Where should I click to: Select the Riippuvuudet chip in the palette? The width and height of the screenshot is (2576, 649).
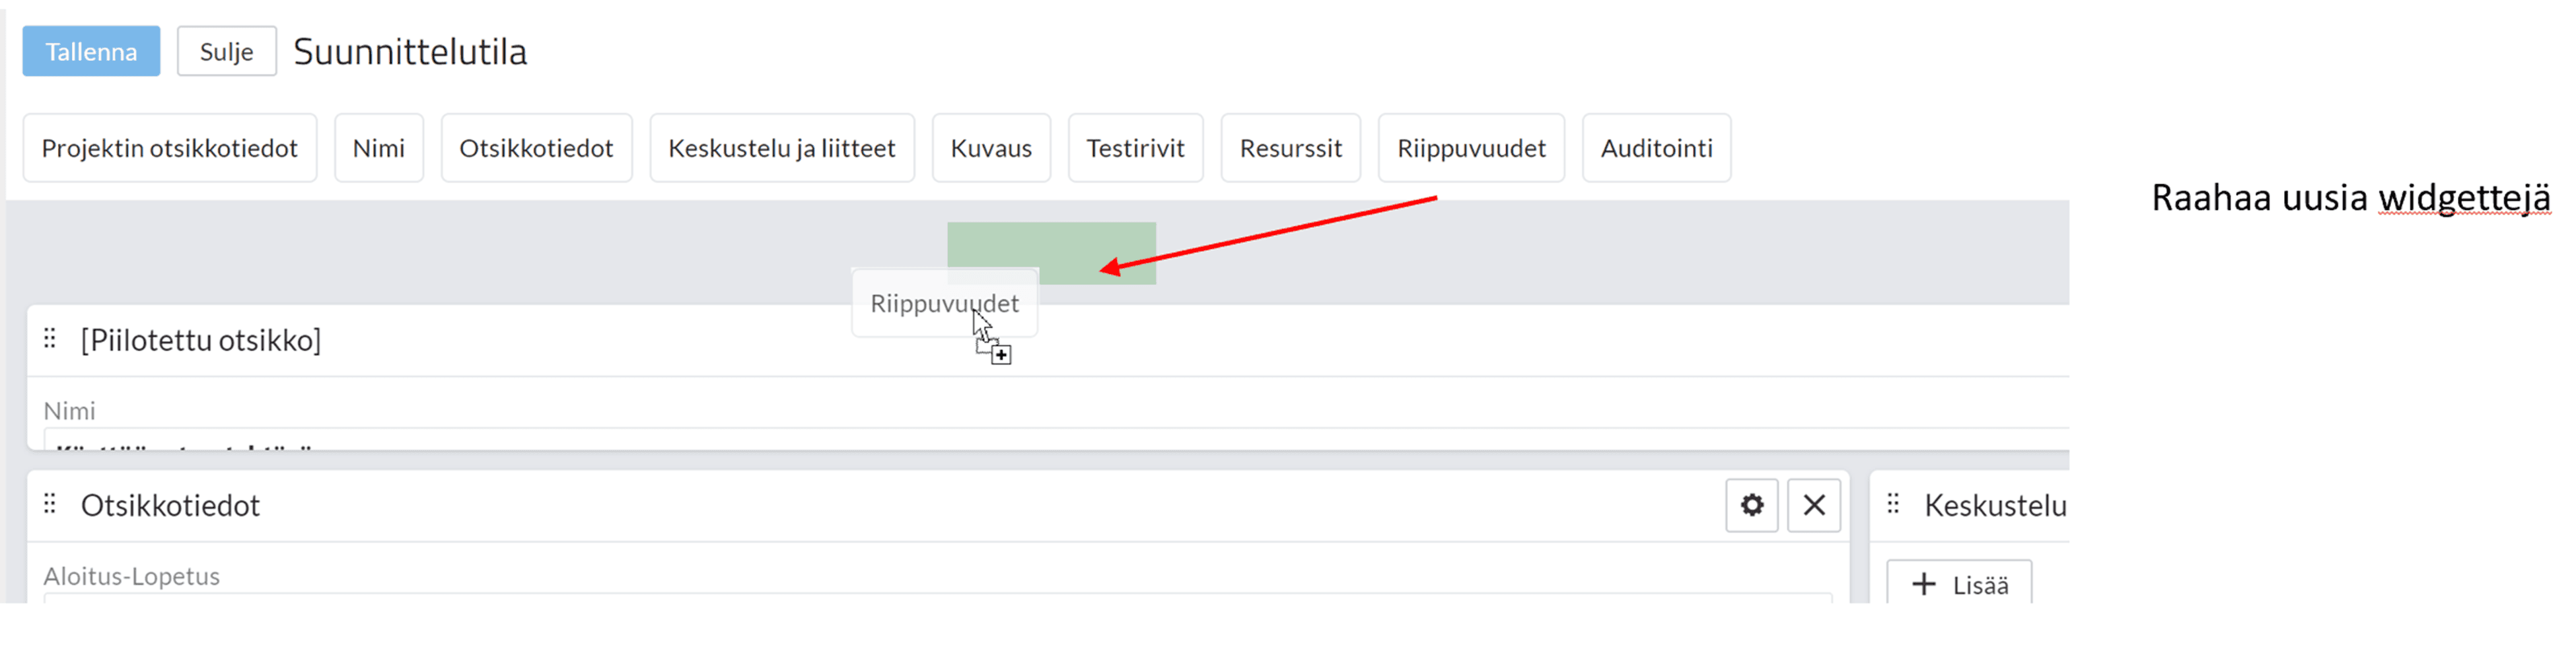(x=1471, y=148)
